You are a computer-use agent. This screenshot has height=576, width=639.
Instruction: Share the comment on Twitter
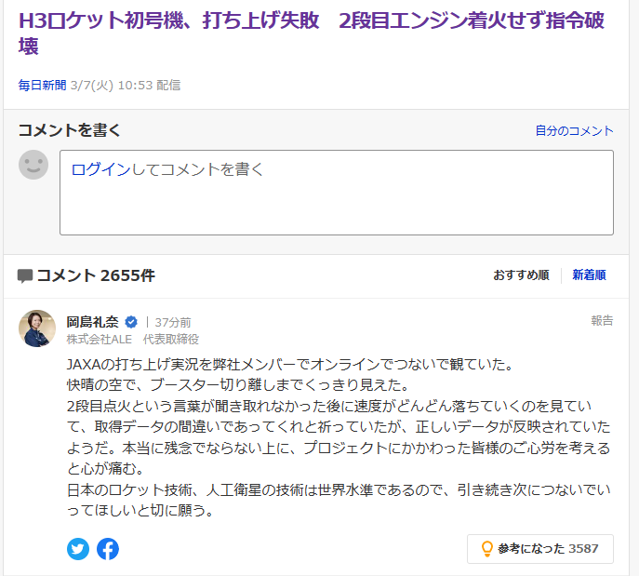(x=78, y=549)
